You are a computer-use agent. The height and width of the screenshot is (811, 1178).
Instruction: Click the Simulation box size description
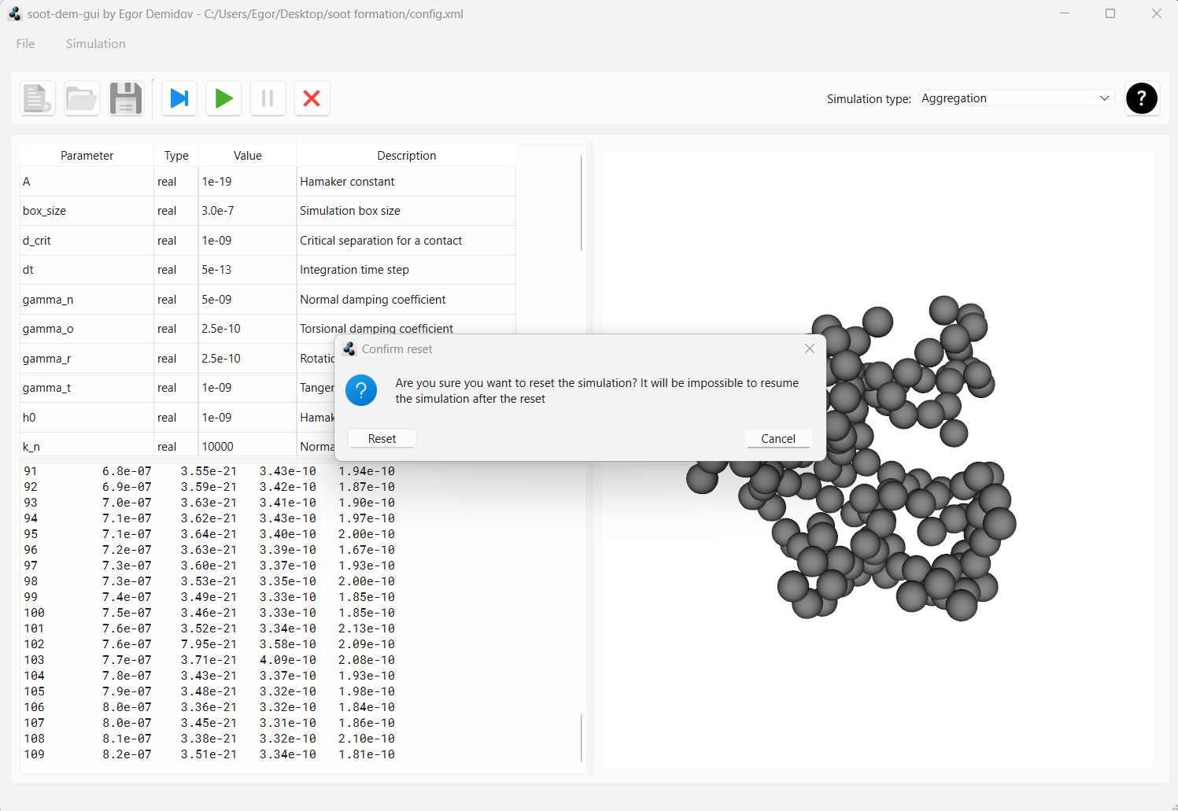coord(349,211)
